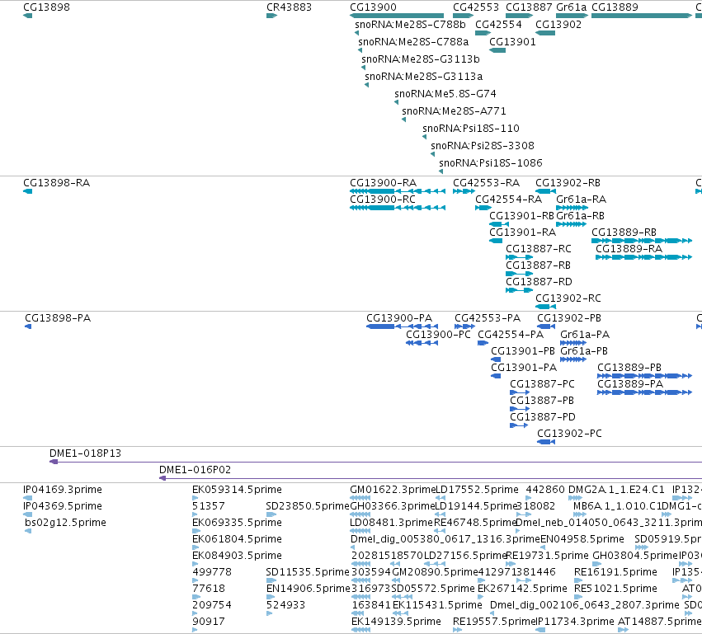The image size is (702, 634).
Task: Select the CG13889-PA protein label
Action: point(630,384)
